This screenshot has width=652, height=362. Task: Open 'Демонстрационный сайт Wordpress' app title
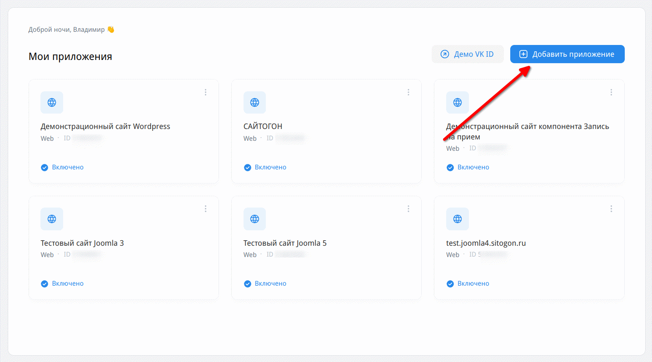coord(105,126)
